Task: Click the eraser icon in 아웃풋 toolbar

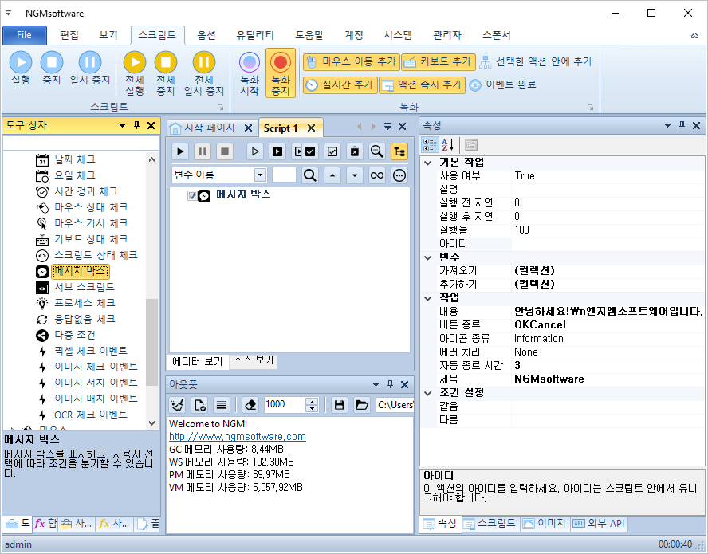Action: tap(250, 405)
